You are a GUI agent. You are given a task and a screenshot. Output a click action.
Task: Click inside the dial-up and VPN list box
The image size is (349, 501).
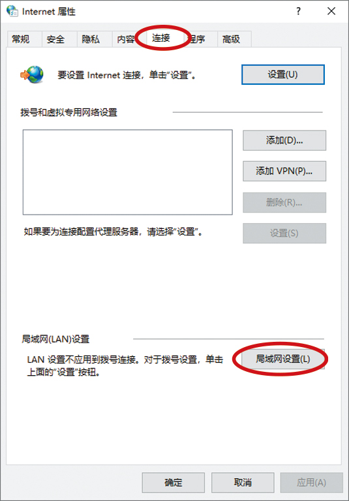[127, 172]
